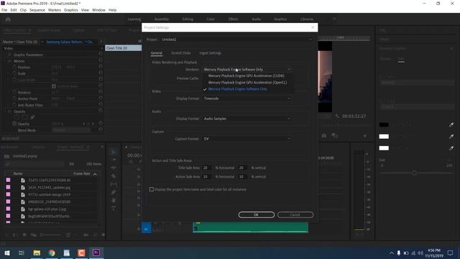Click Task View taskbar icon

click(22, 253)
